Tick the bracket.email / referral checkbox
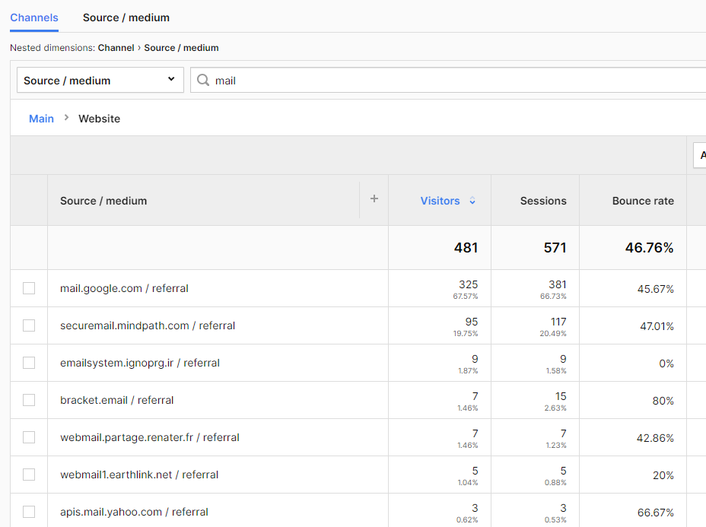The height and width of the screenshot is (527, 706). click(29, 400)
